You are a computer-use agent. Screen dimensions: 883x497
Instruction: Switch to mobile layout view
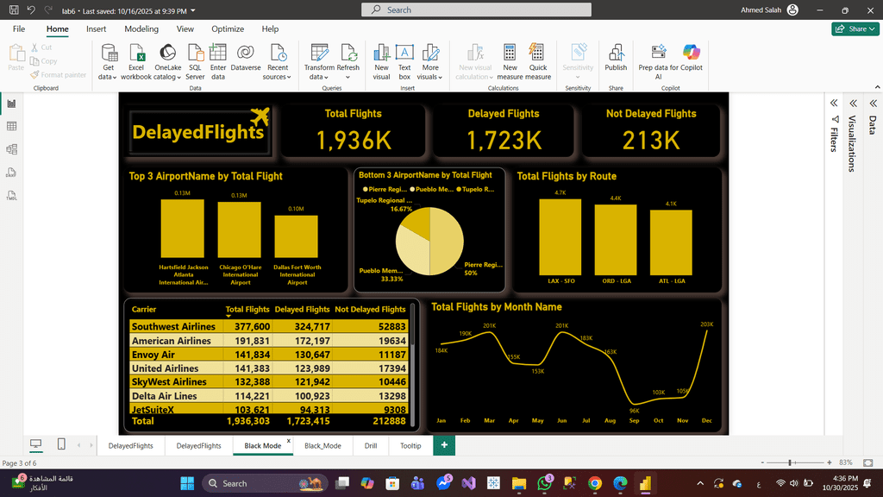click(x=61, y=444)
